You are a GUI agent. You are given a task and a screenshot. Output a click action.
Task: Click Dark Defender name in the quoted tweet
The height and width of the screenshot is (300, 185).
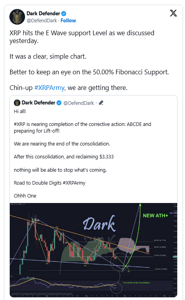tap(38, 103)
